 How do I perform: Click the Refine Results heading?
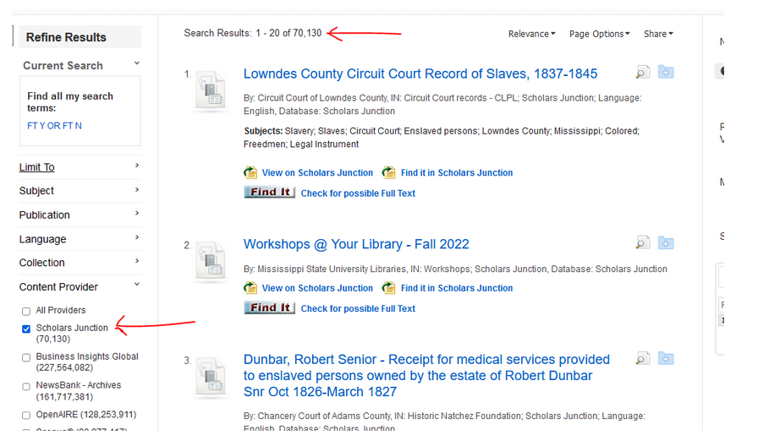(x=66, y=37)
